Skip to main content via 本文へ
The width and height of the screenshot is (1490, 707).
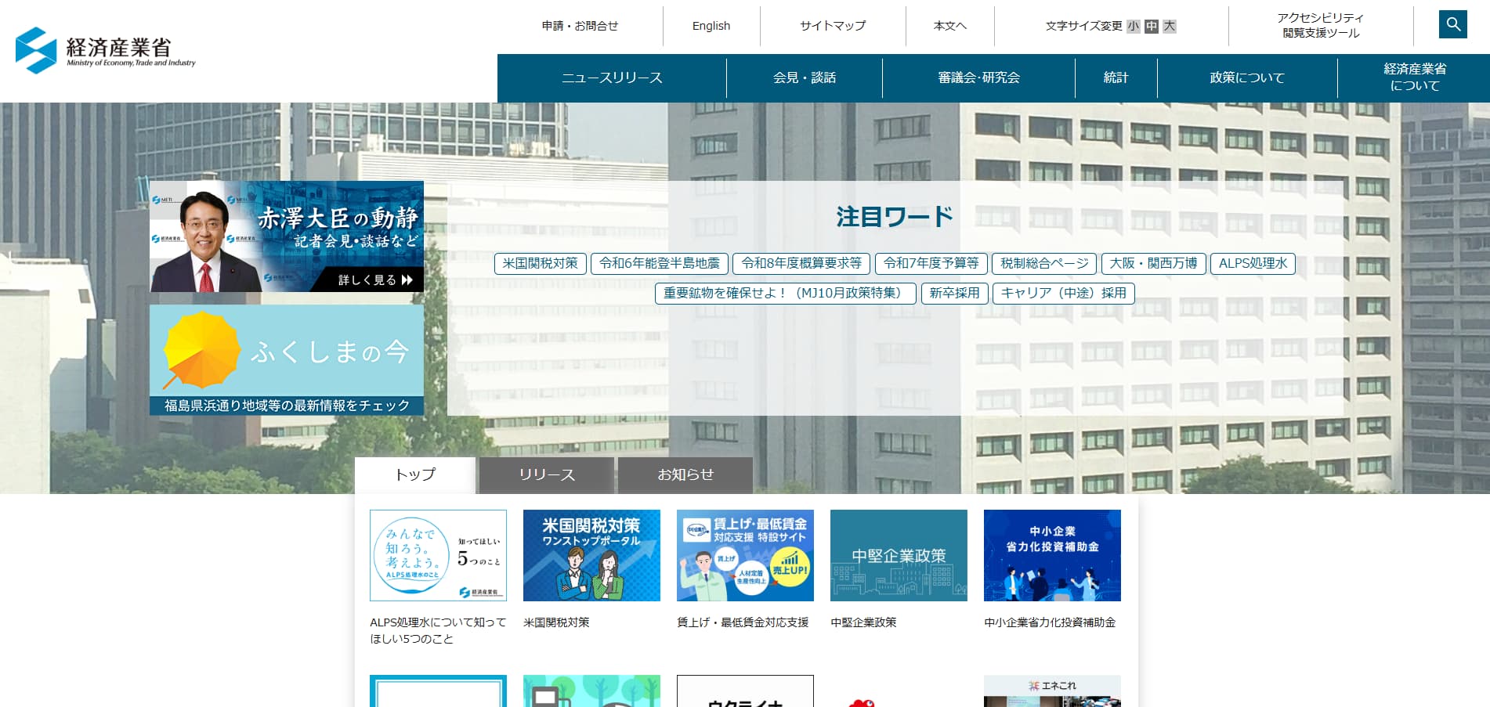pos(949,26)
